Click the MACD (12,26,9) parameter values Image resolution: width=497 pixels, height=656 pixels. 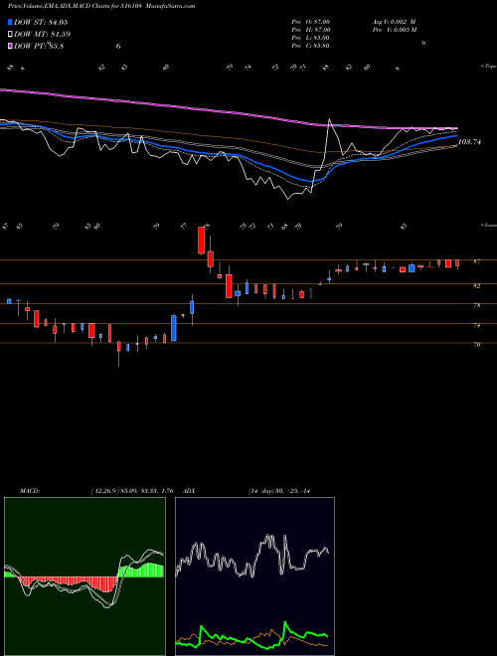pyautogui.click(x=132, y=491)
